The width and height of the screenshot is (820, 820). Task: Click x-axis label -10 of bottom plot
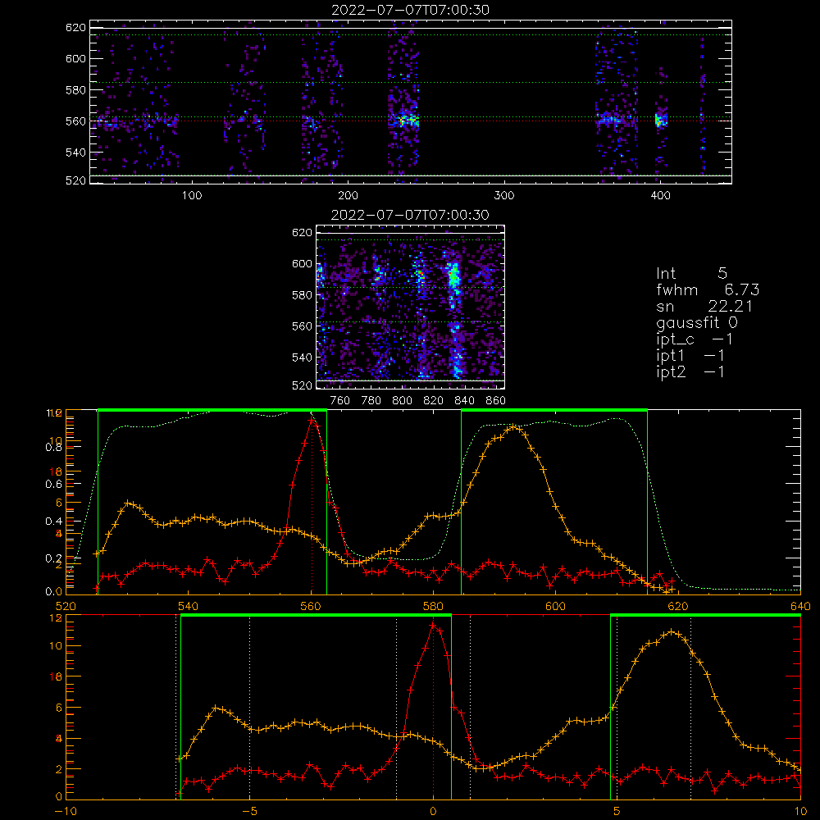click(x=66, y=811)
